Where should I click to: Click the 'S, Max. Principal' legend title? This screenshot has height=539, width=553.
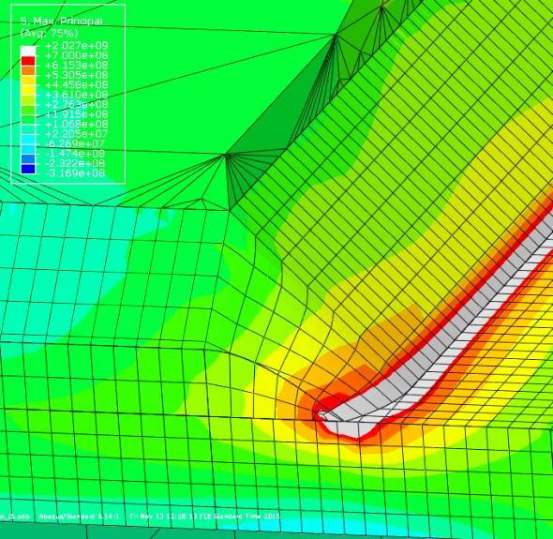[x=61, y=22]
